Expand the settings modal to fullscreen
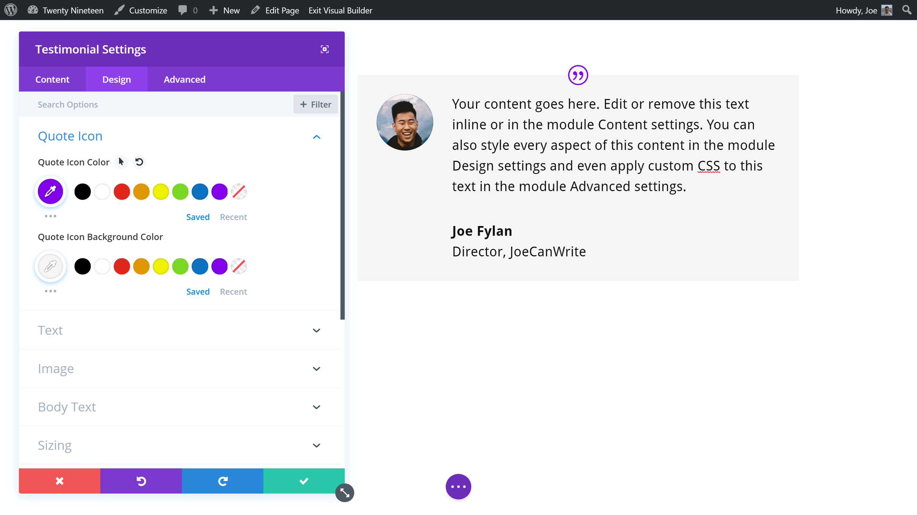The image size is (917, 515). click(325, 49)
